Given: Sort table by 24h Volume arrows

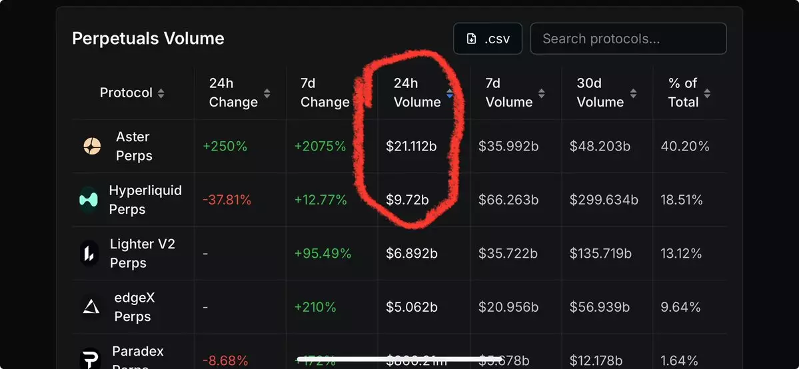Looking at the screenshot, I should tap(450, 93).
